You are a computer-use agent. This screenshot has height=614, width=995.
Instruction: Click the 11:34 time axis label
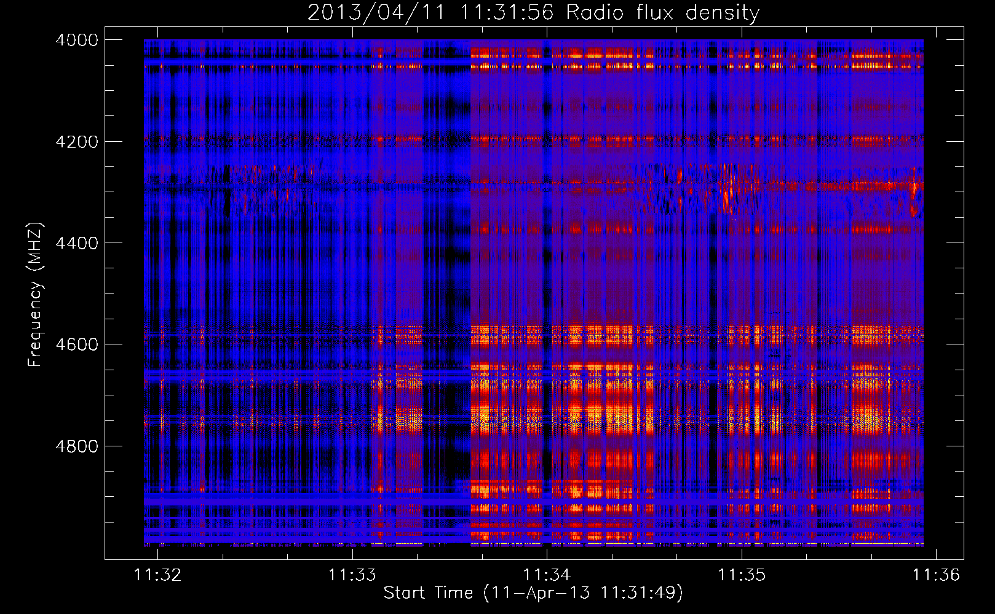pyautogui.click(x=547, y=575)
